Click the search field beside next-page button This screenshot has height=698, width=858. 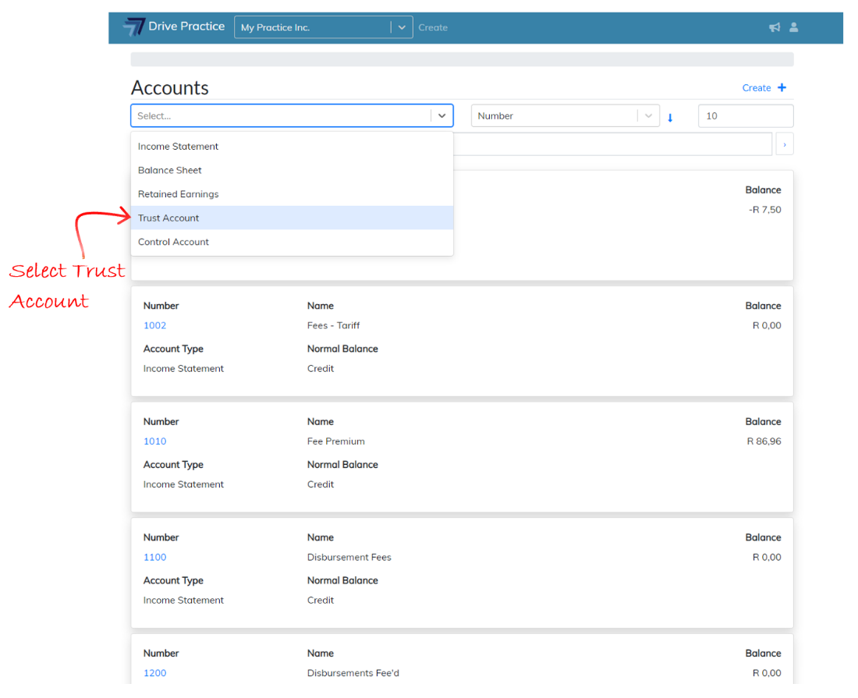tap(613, 144)
